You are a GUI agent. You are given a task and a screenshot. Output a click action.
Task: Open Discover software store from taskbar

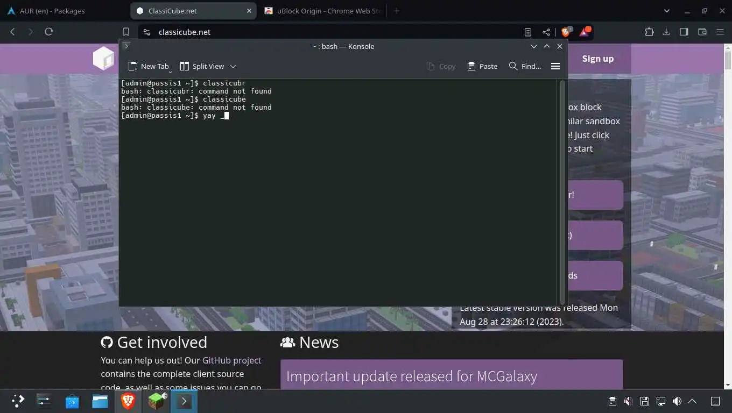72,401
